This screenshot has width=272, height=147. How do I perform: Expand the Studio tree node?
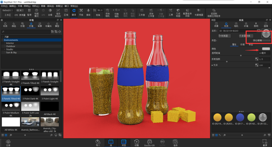pyautogui.click(x=5, y=49)
